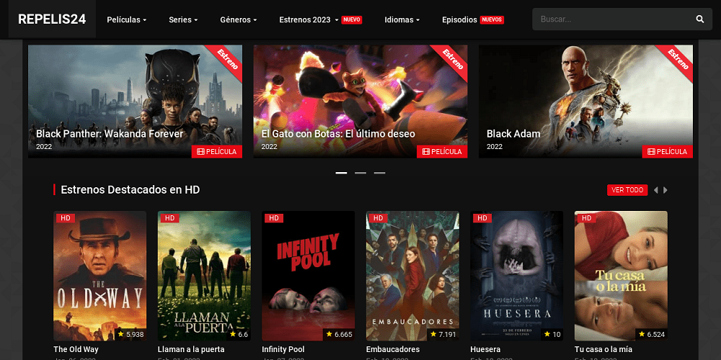Open the Géneros dropdown menu
Viewport: 721px width, 360px height.
[238, 19]
